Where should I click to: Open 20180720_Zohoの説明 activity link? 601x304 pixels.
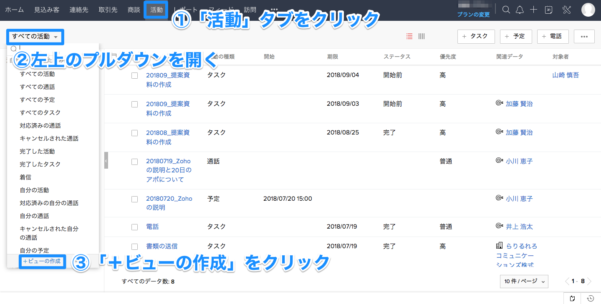(169, 203)
